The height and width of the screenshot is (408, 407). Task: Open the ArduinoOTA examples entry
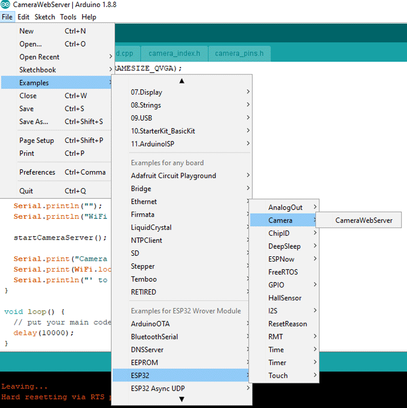pyautogui.click(x=181, y=324)
